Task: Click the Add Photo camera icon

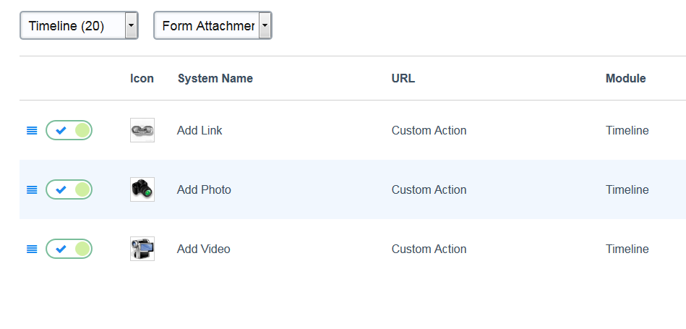Action: [142, 189]
